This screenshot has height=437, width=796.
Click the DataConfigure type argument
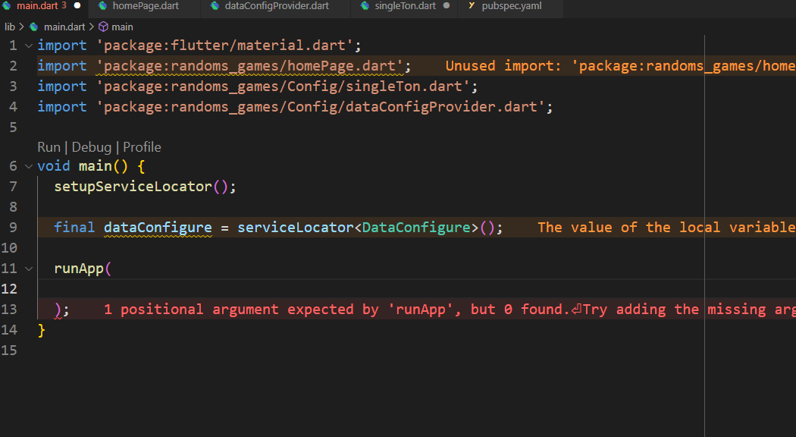point(416,227)
